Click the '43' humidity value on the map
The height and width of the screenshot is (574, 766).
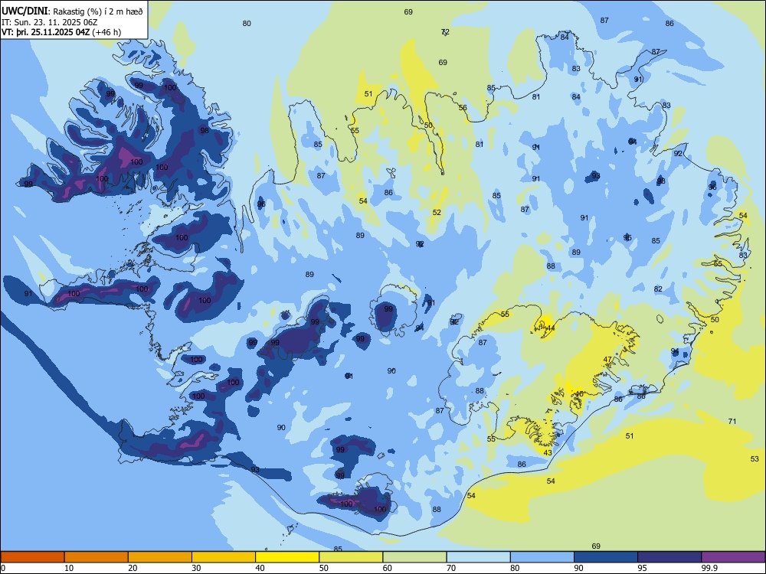coord(548,453)
